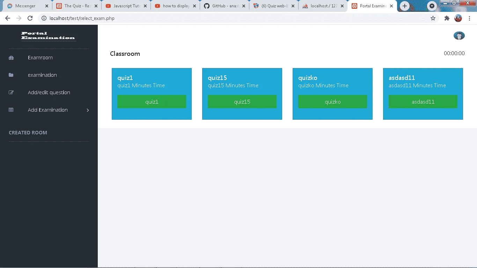Open Add/edit question in the sidebar
Screen dimensions: 477x268
coord(49,92)
